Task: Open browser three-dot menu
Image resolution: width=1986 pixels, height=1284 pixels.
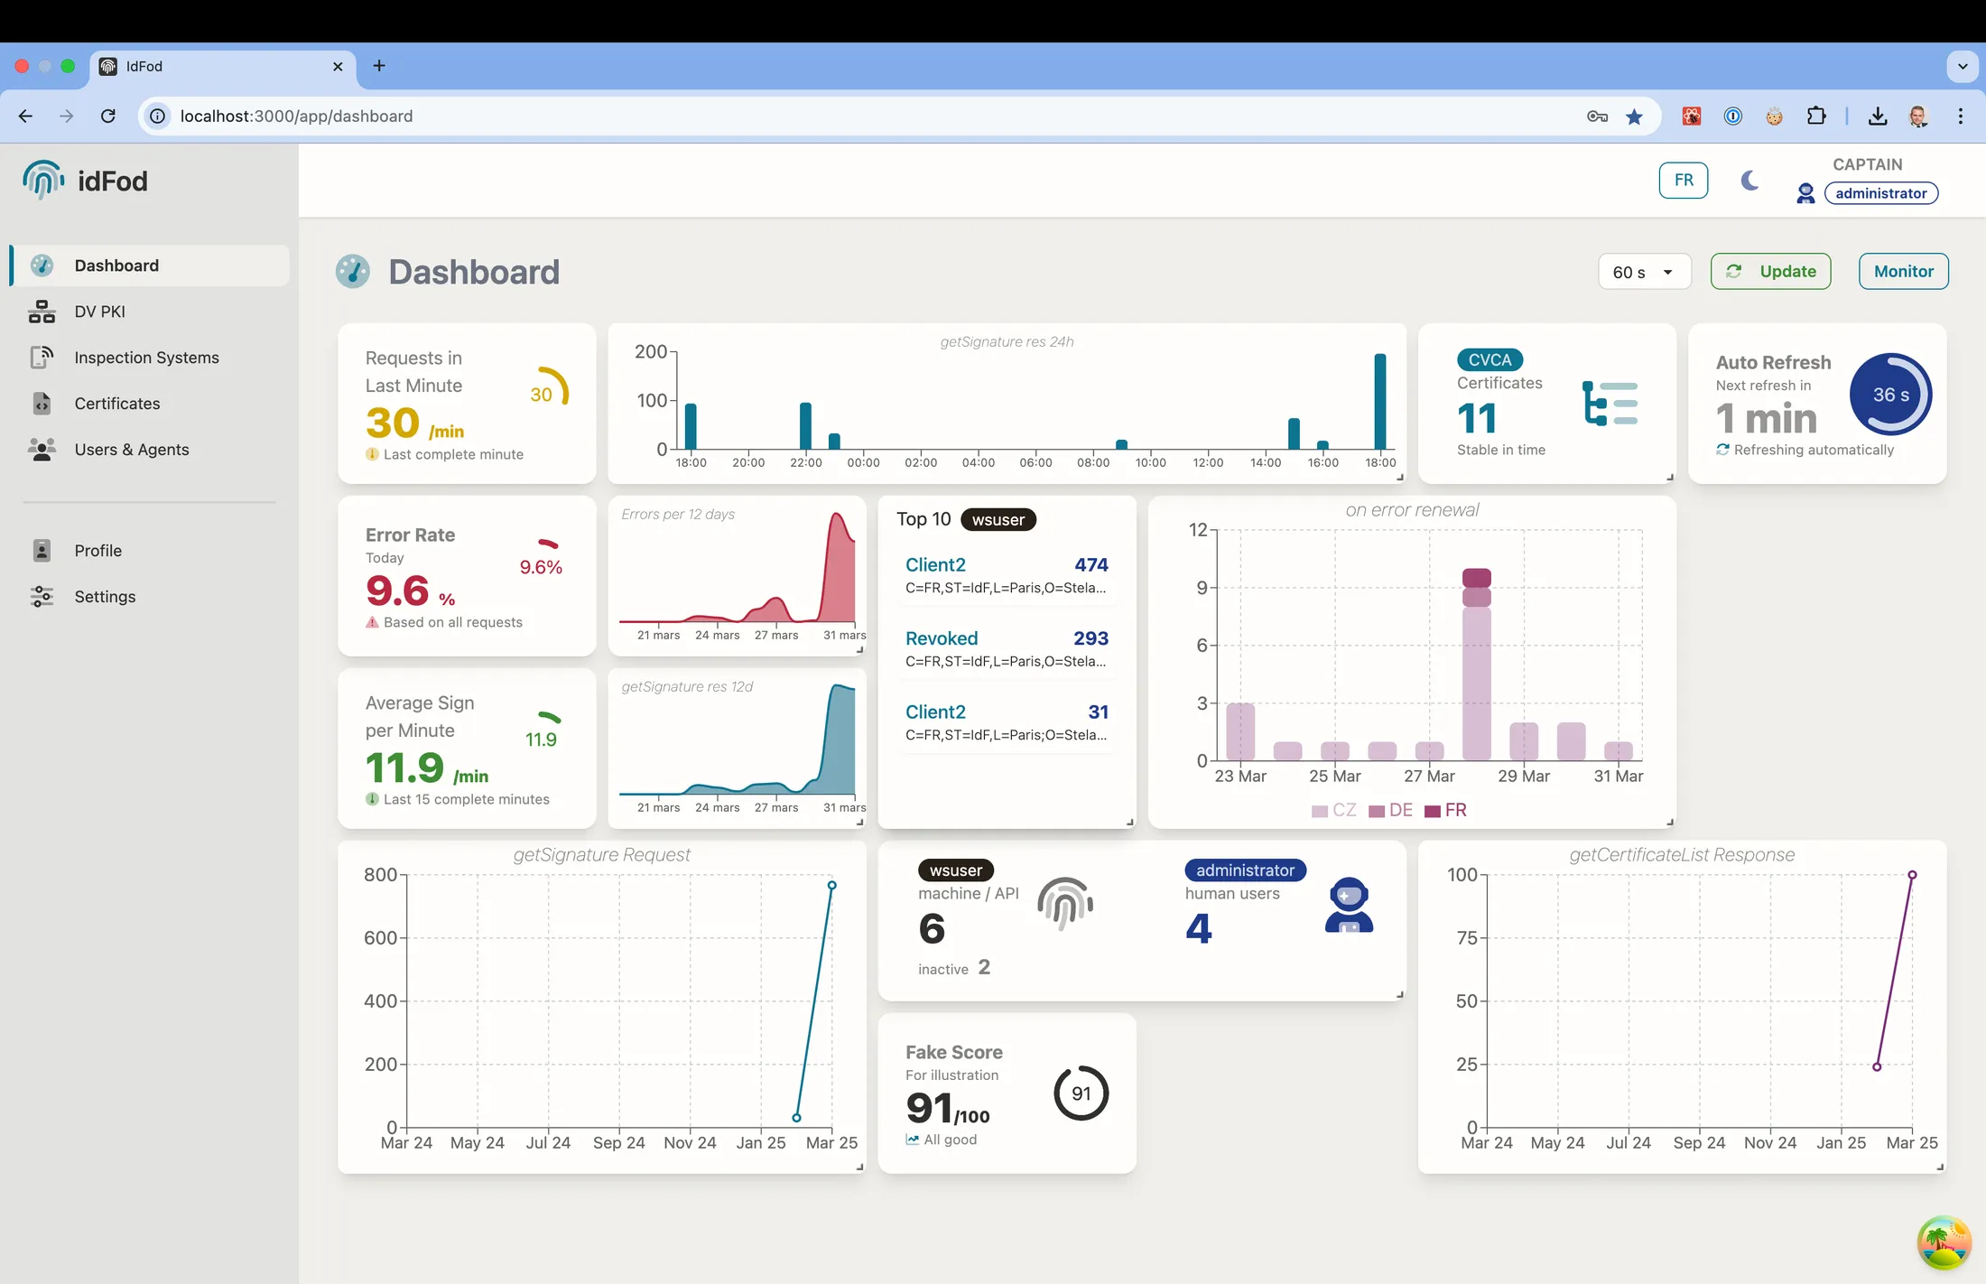Action: click(x=1961, y=116)
